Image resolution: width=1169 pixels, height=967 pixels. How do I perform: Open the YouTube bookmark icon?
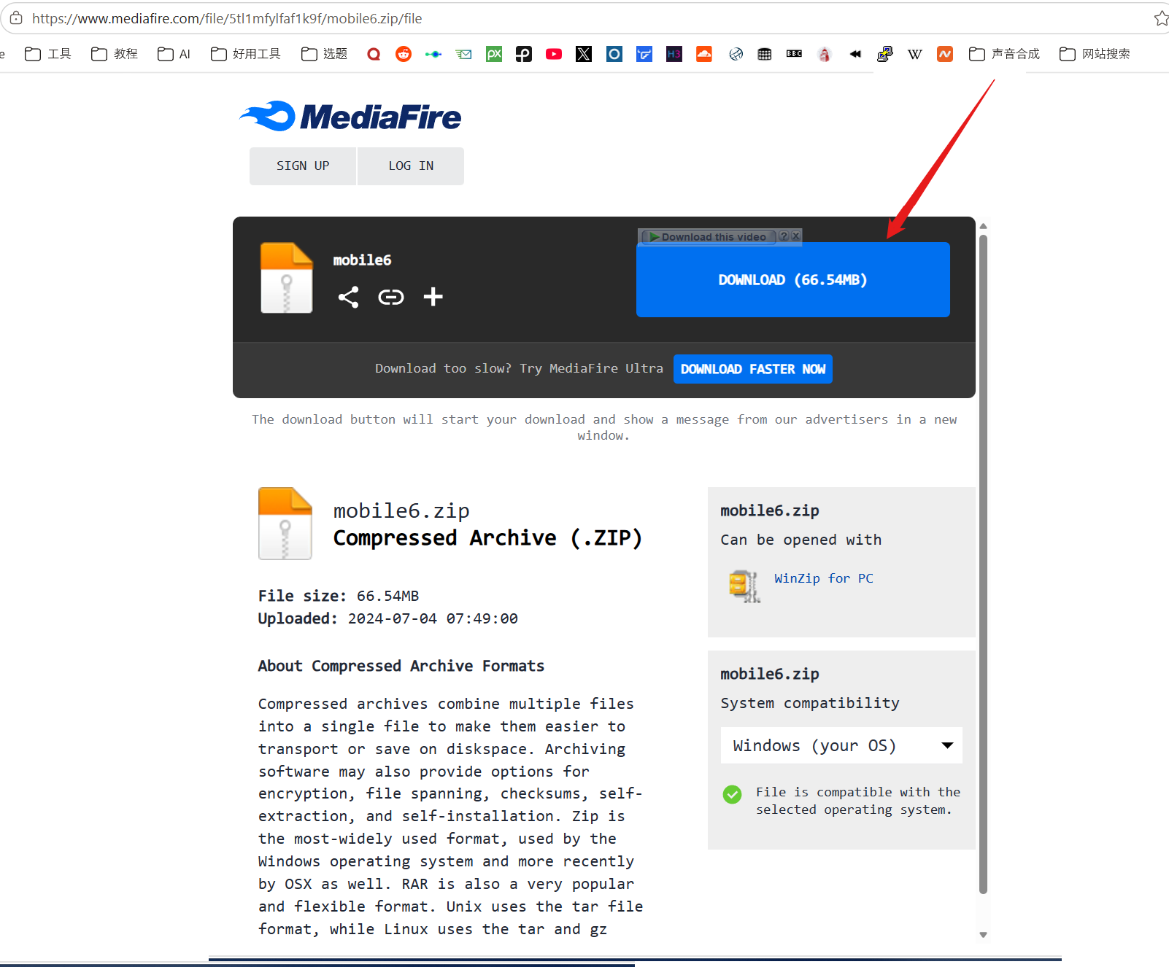pyautogui.click(x=554, y=54)
